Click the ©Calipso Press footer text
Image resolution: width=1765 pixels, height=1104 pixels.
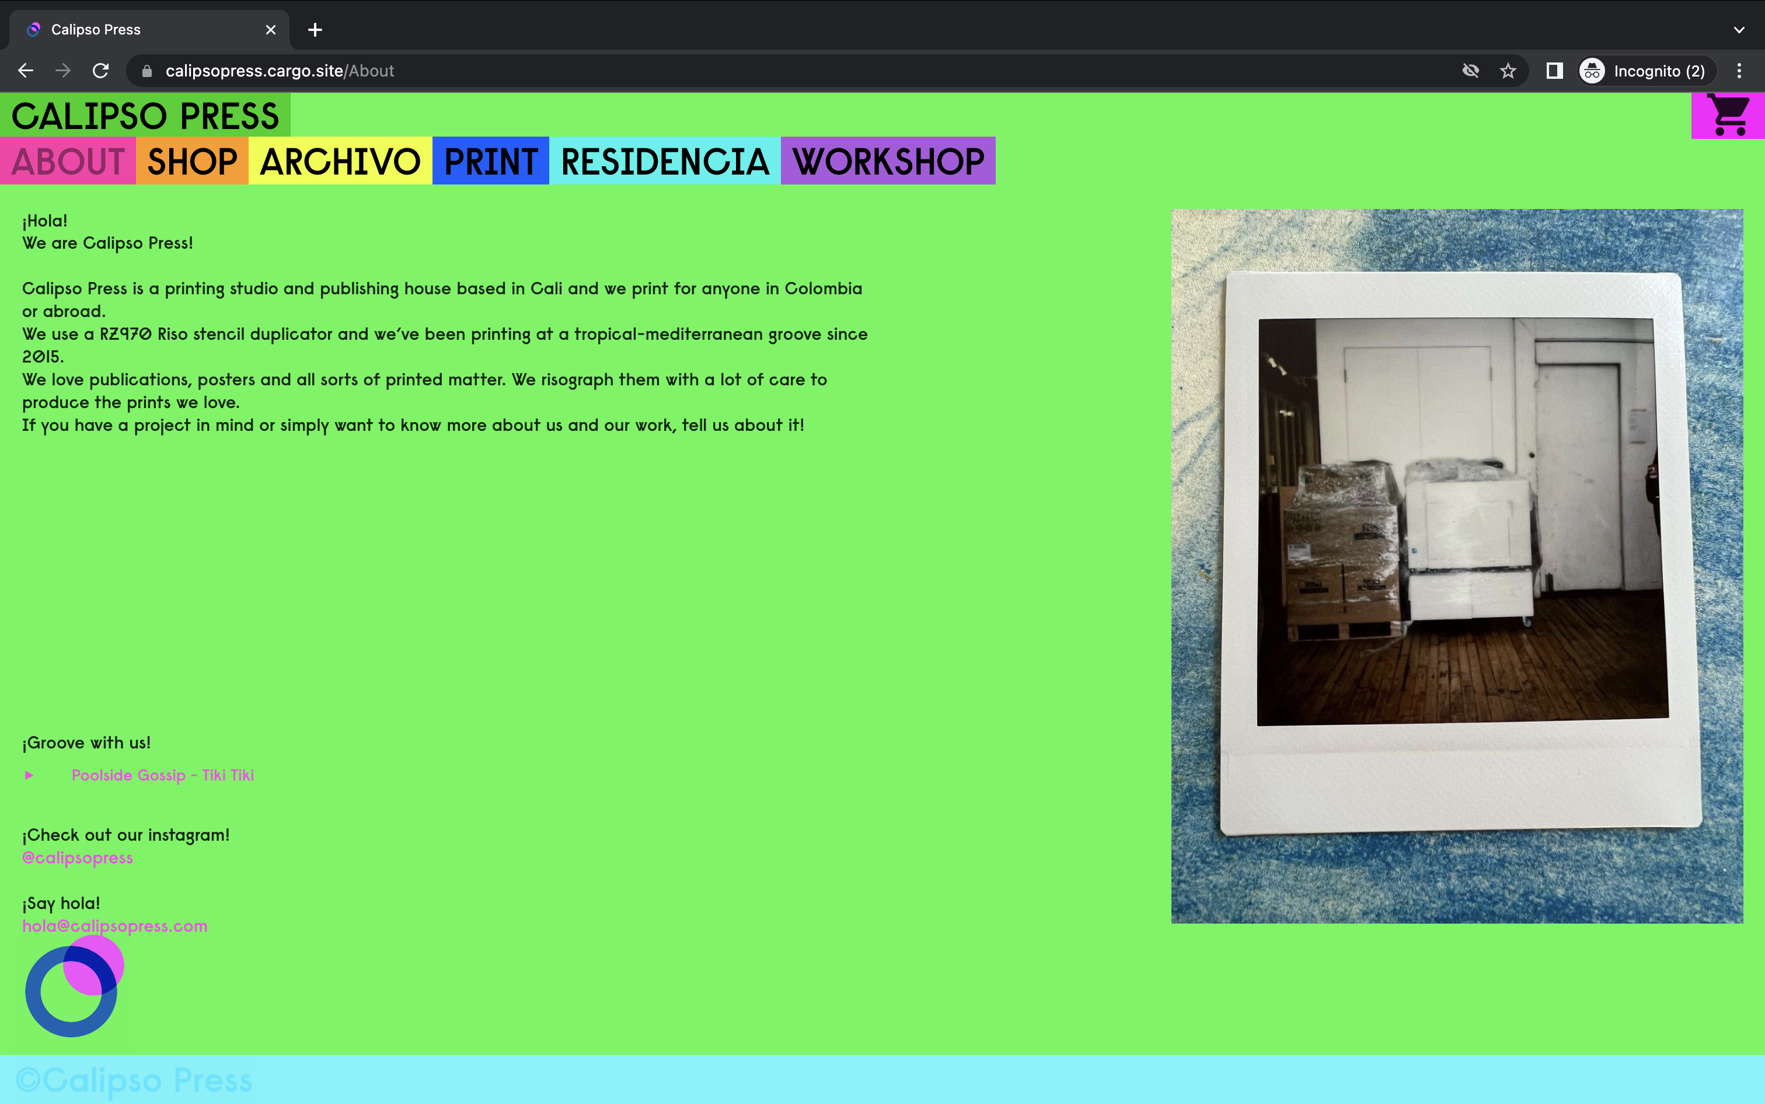(x=134, y=1081)
